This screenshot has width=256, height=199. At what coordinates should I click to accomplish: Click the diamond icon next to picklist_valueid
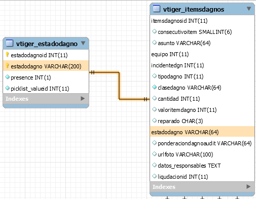coord(7,88)
